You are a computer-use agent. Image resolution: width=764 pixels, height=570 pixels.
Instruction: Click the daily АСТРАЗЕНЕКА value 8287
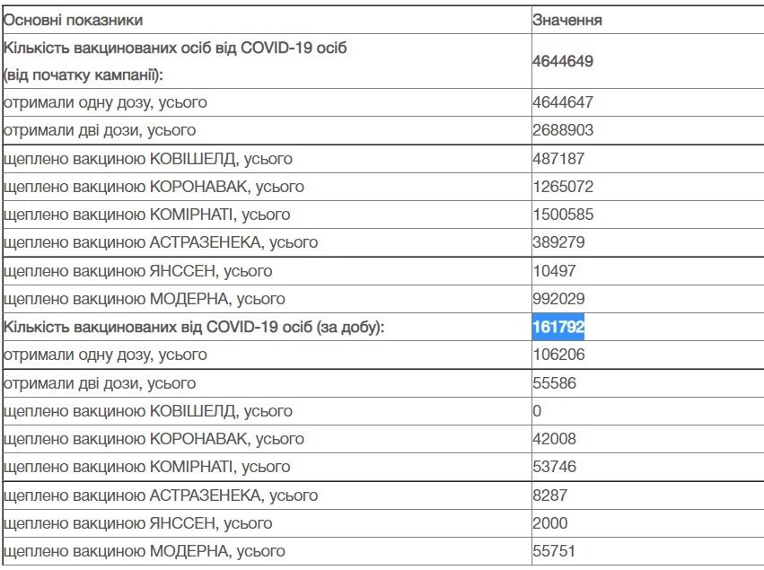pyautogui.click(x=550, y=495)
